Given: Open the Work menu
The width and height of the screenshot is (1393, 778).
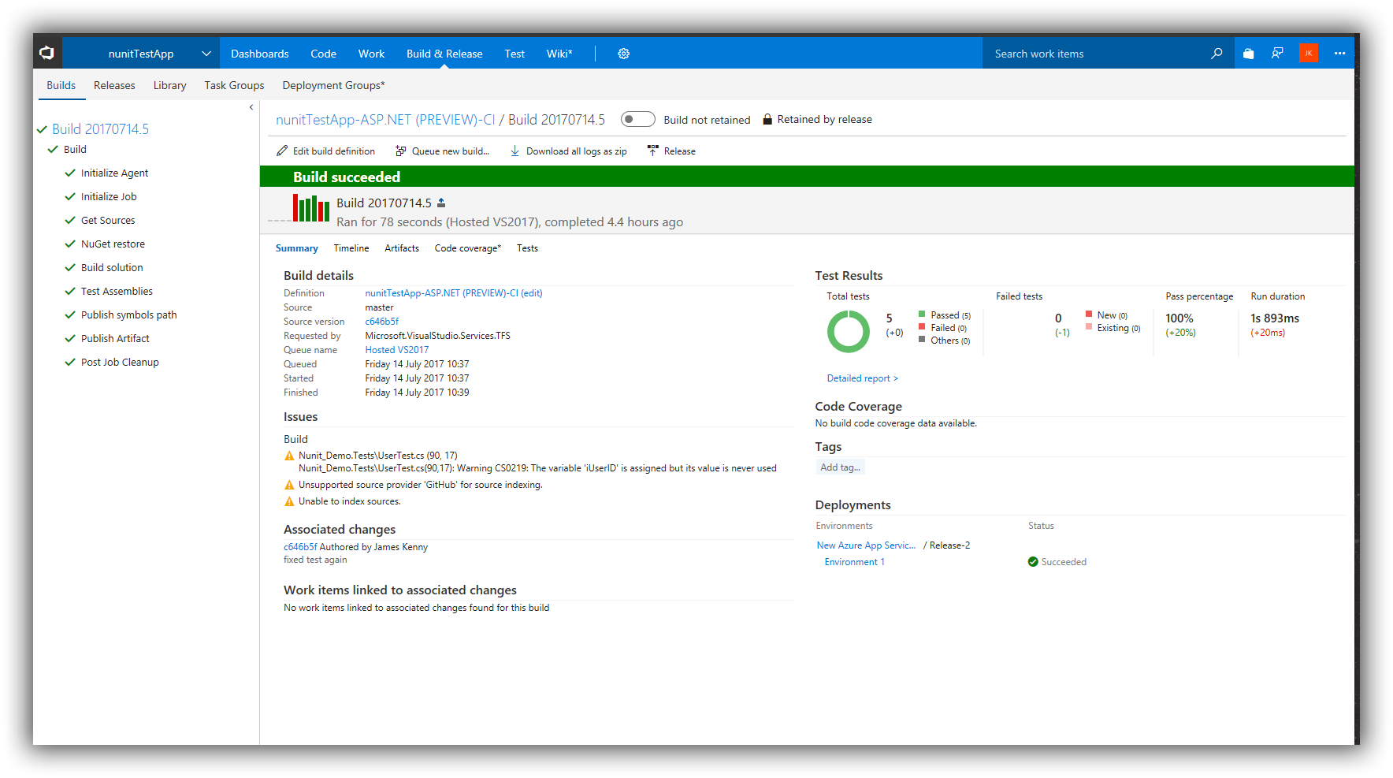Looking at the screenshot, I should click(x=371, y=54).
